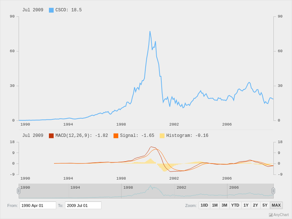Click the scroller's '1998' label

[x=128, y=187]
